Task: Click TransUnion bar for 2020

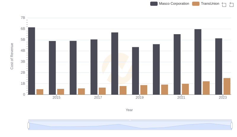Action: tap(165, 90)
